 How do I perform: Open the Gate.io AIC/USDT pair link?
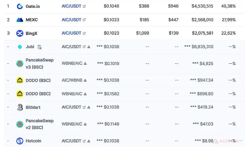pos(72,6)
